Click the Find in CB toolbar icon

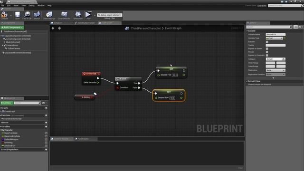point(27,15)
